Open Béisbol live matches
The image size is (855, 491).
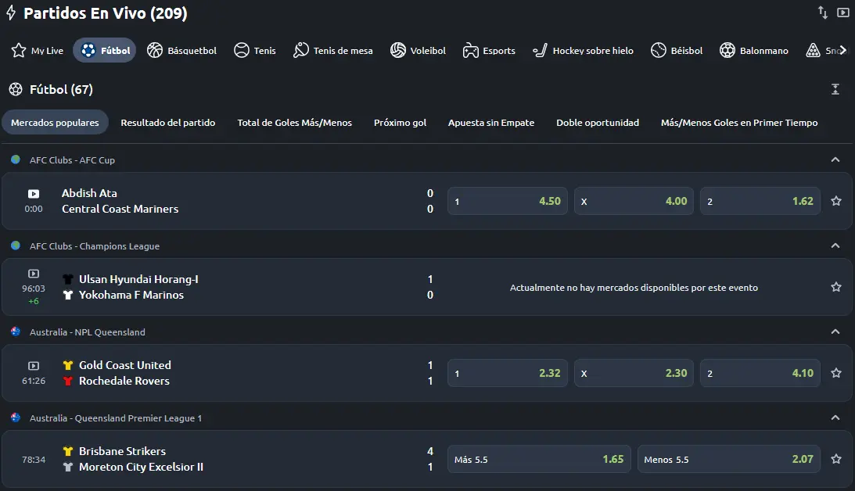[676, 51]
